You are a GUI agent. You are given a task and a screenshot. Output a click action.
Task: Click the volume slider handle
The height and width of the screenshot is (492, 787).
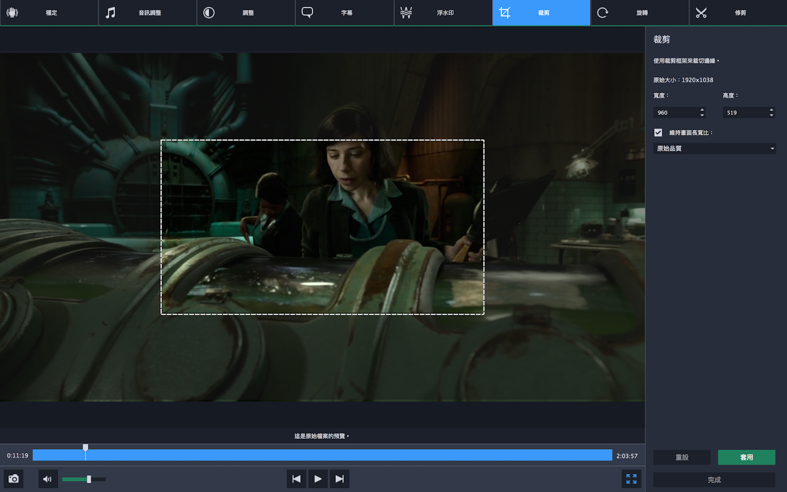(x=89, y=479)
